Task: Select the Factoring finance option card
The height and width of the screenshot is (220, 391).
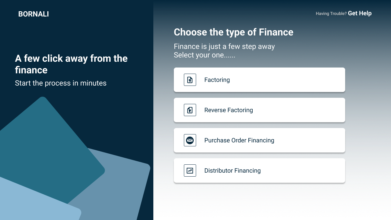Action: tap(259, 80)
